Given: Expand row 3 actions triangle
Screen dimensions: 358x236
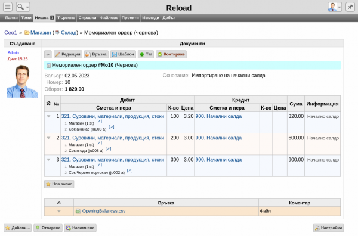Looking at the screenshot, I should tap(48, 160).
